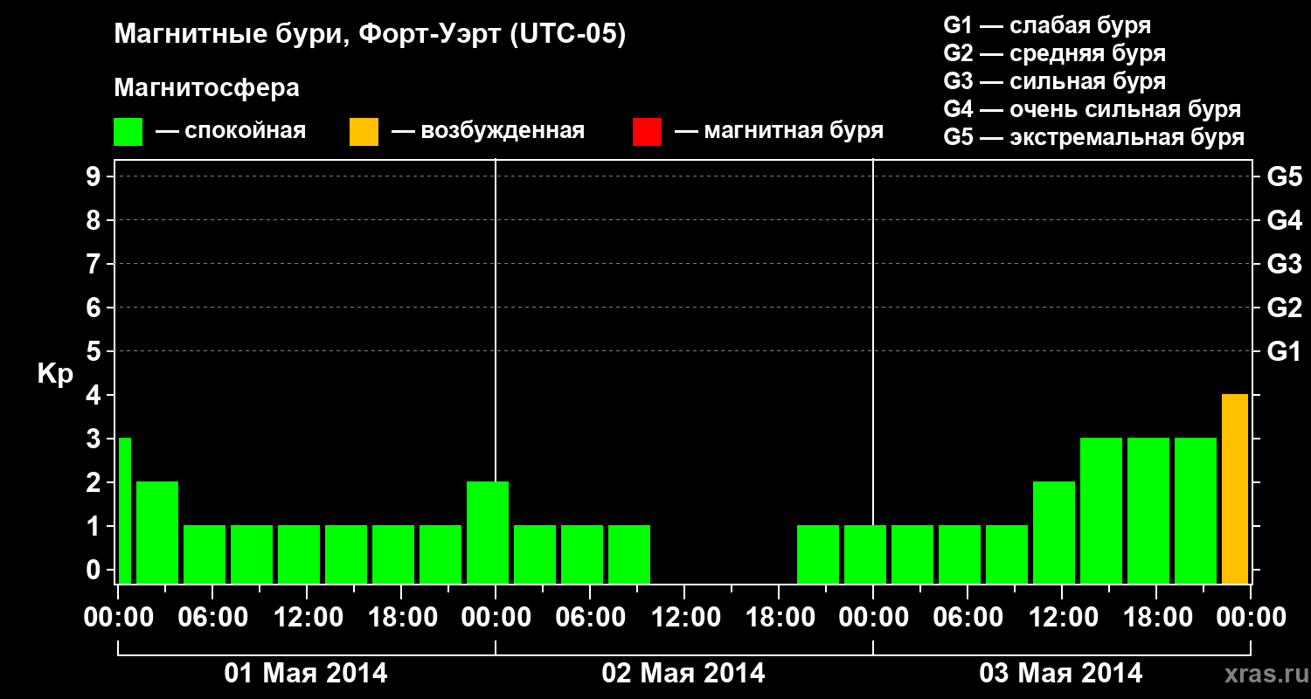Click the 'G1 — слабая буря' legend line

1047,25
